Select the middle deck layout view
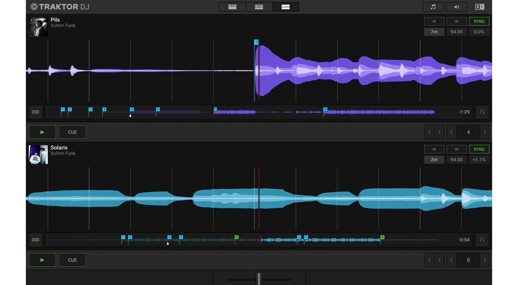This screenshot has width=518, height=285. 259,7
